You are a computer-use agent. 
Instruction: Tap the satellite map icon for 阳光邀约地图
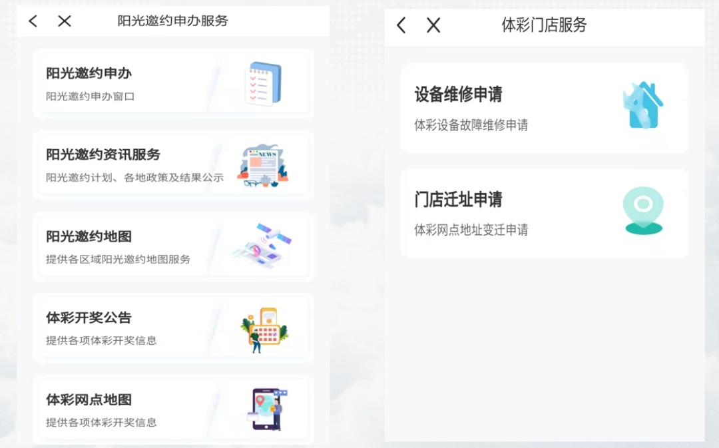tap(263, 246)
